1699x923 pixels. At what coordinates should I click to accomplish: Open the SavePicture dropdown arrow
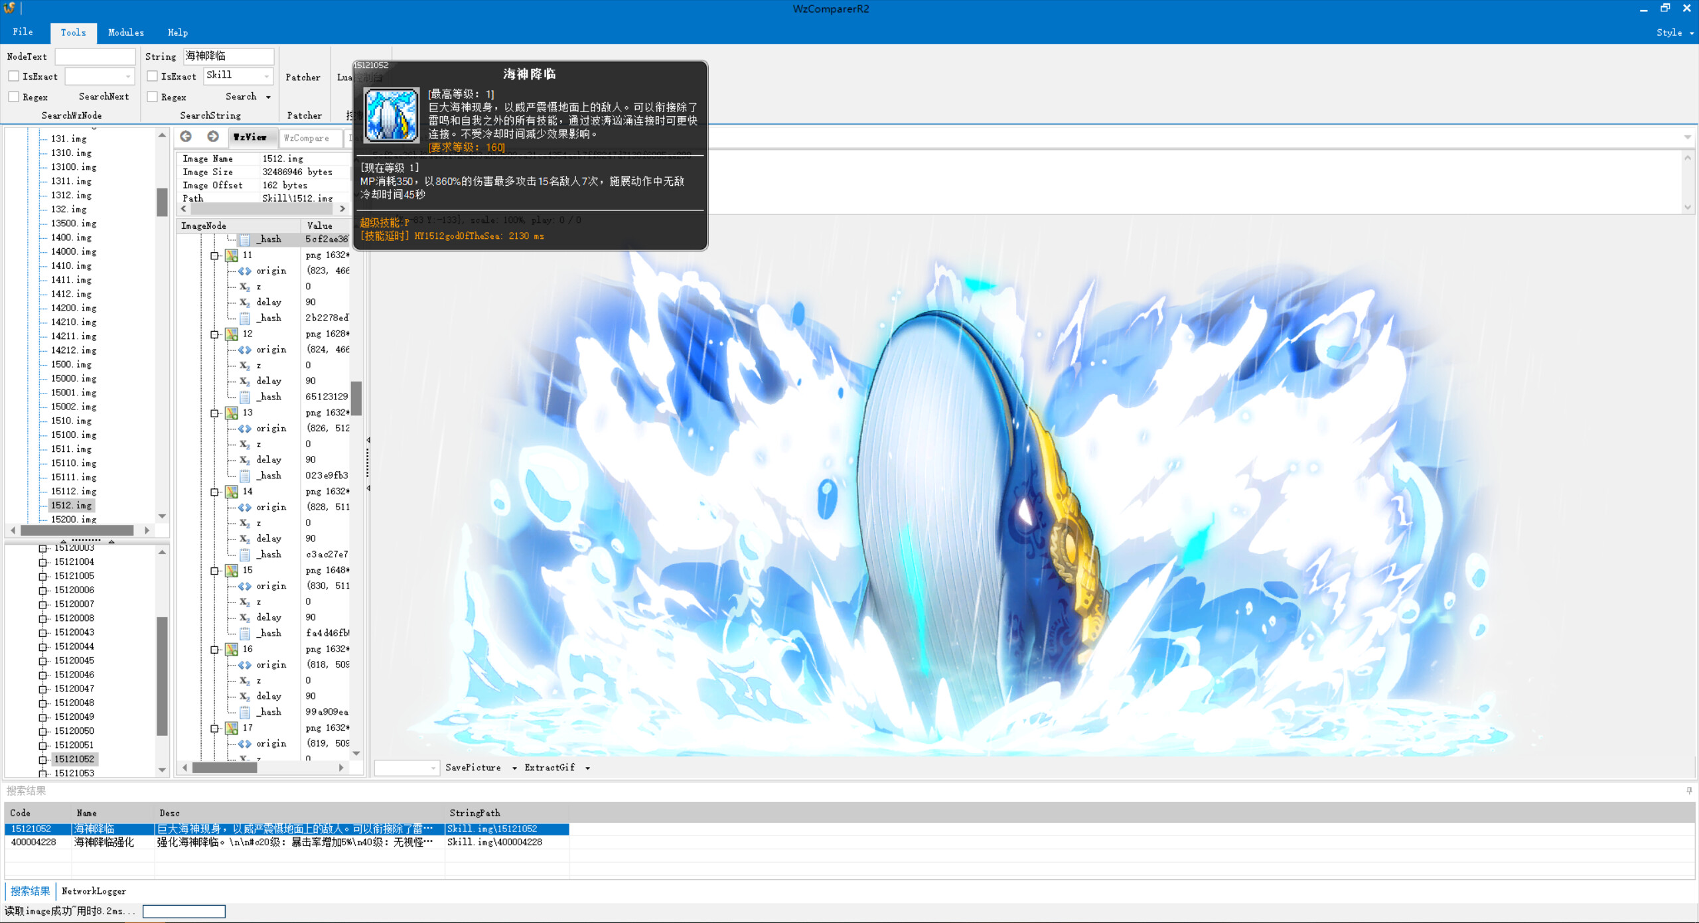pos(514,768)
